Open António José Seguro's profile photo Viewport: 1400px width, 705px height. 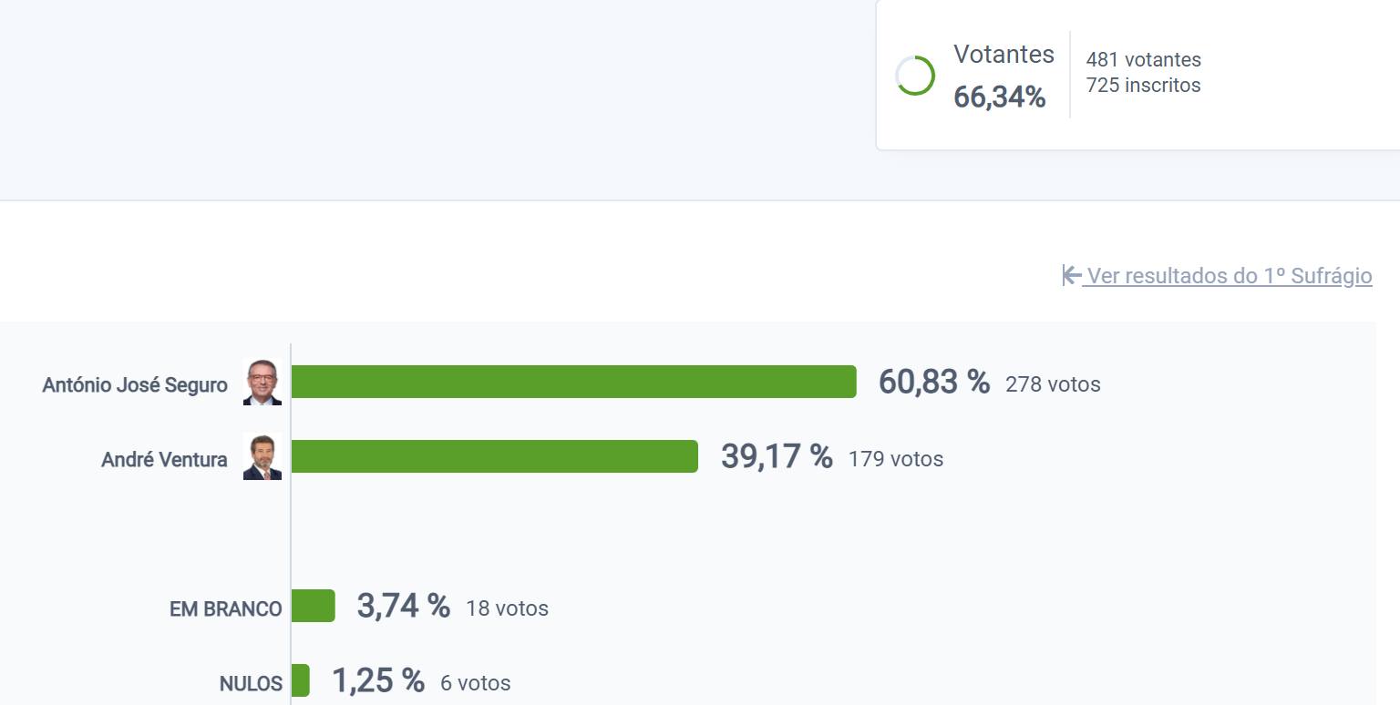262,383
